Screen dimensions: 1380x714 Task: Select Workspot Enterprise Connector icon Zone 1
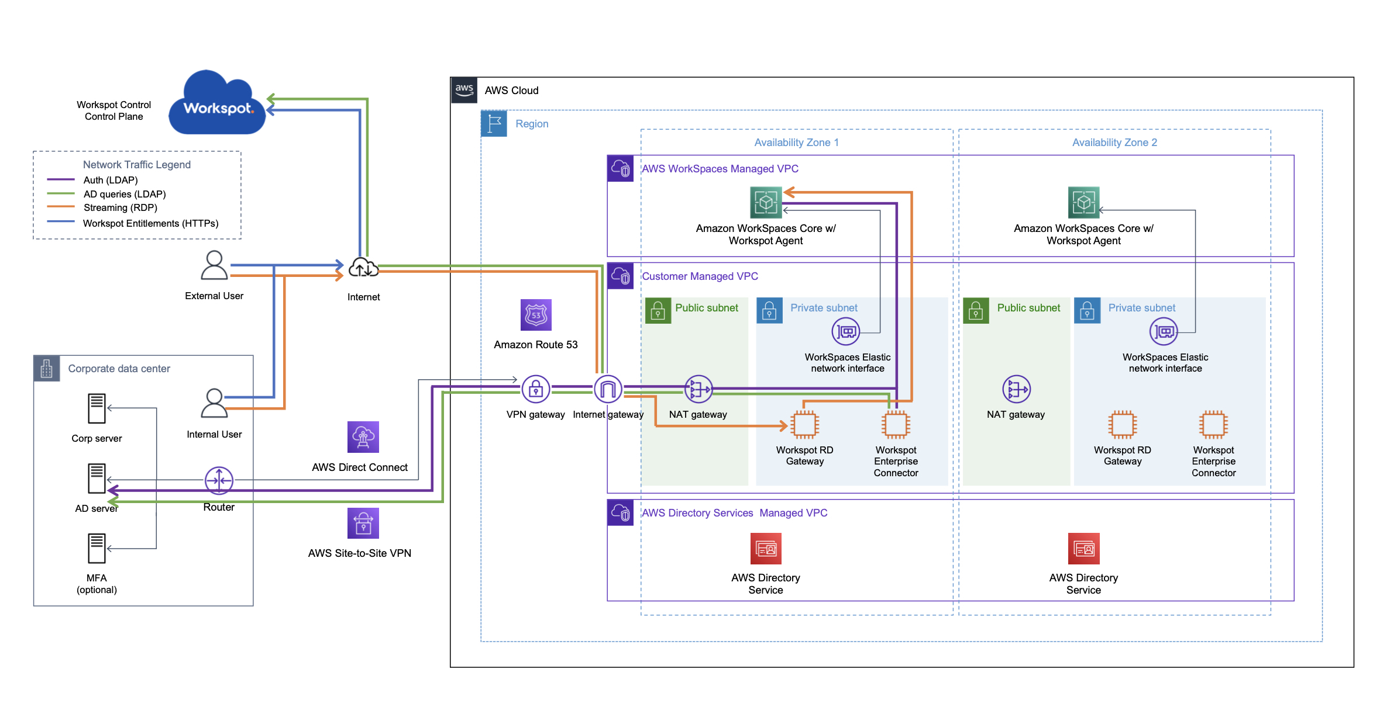[896, 425]
